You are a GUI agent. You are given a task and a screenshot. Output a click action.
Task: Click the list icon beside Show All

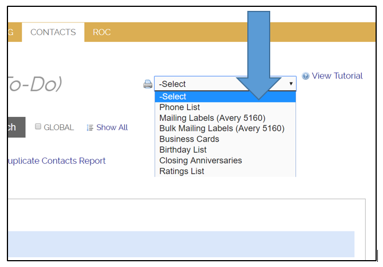[90, 128]
